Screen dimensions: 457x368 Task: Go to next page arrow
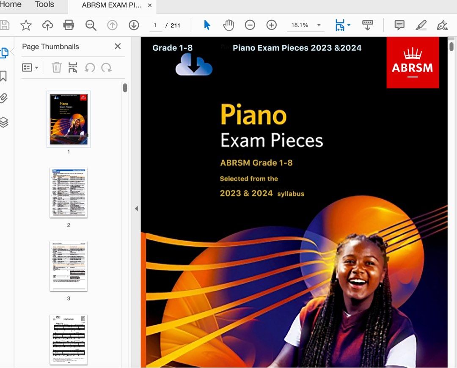tap(134, 25)
